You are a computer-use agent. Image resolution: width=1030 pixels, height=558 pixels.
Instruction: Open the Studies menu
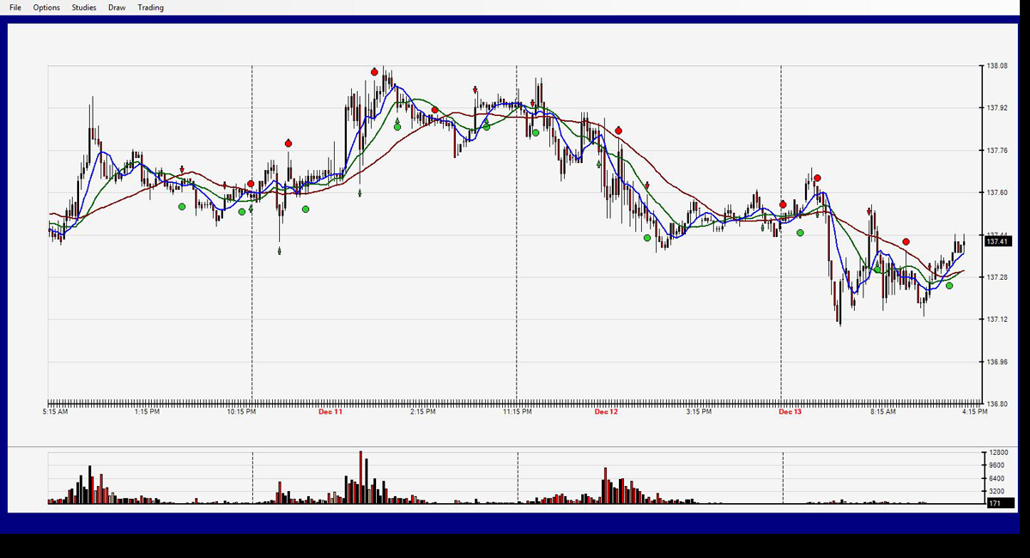[84, 8]
